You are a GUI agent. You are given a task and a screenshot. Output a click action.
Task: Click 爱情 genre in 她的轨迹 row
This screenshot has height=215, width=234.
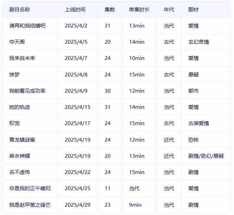coord(193,107)
